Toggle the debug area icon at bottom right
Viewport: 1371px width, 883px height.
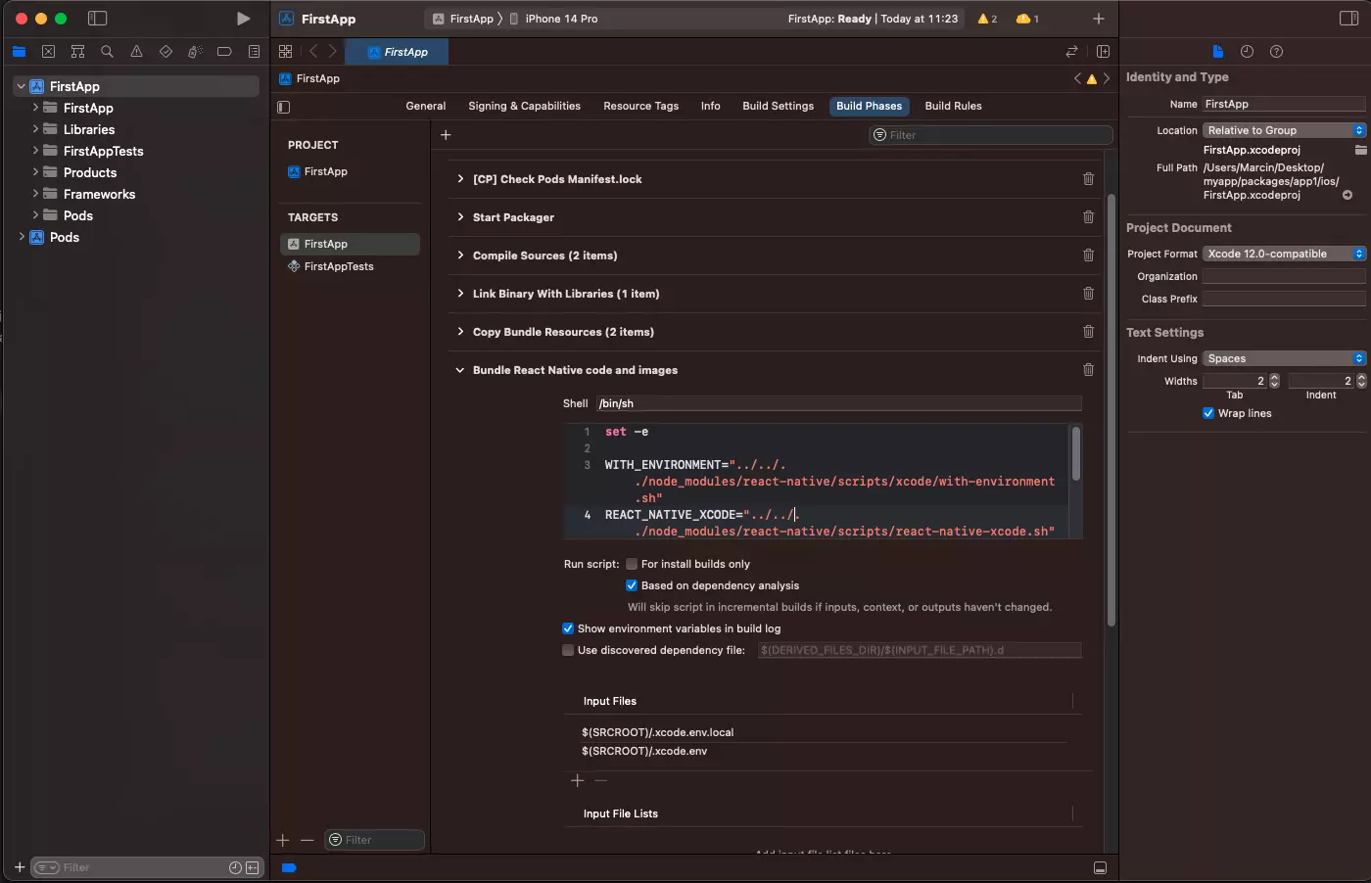pos(1100,868)
